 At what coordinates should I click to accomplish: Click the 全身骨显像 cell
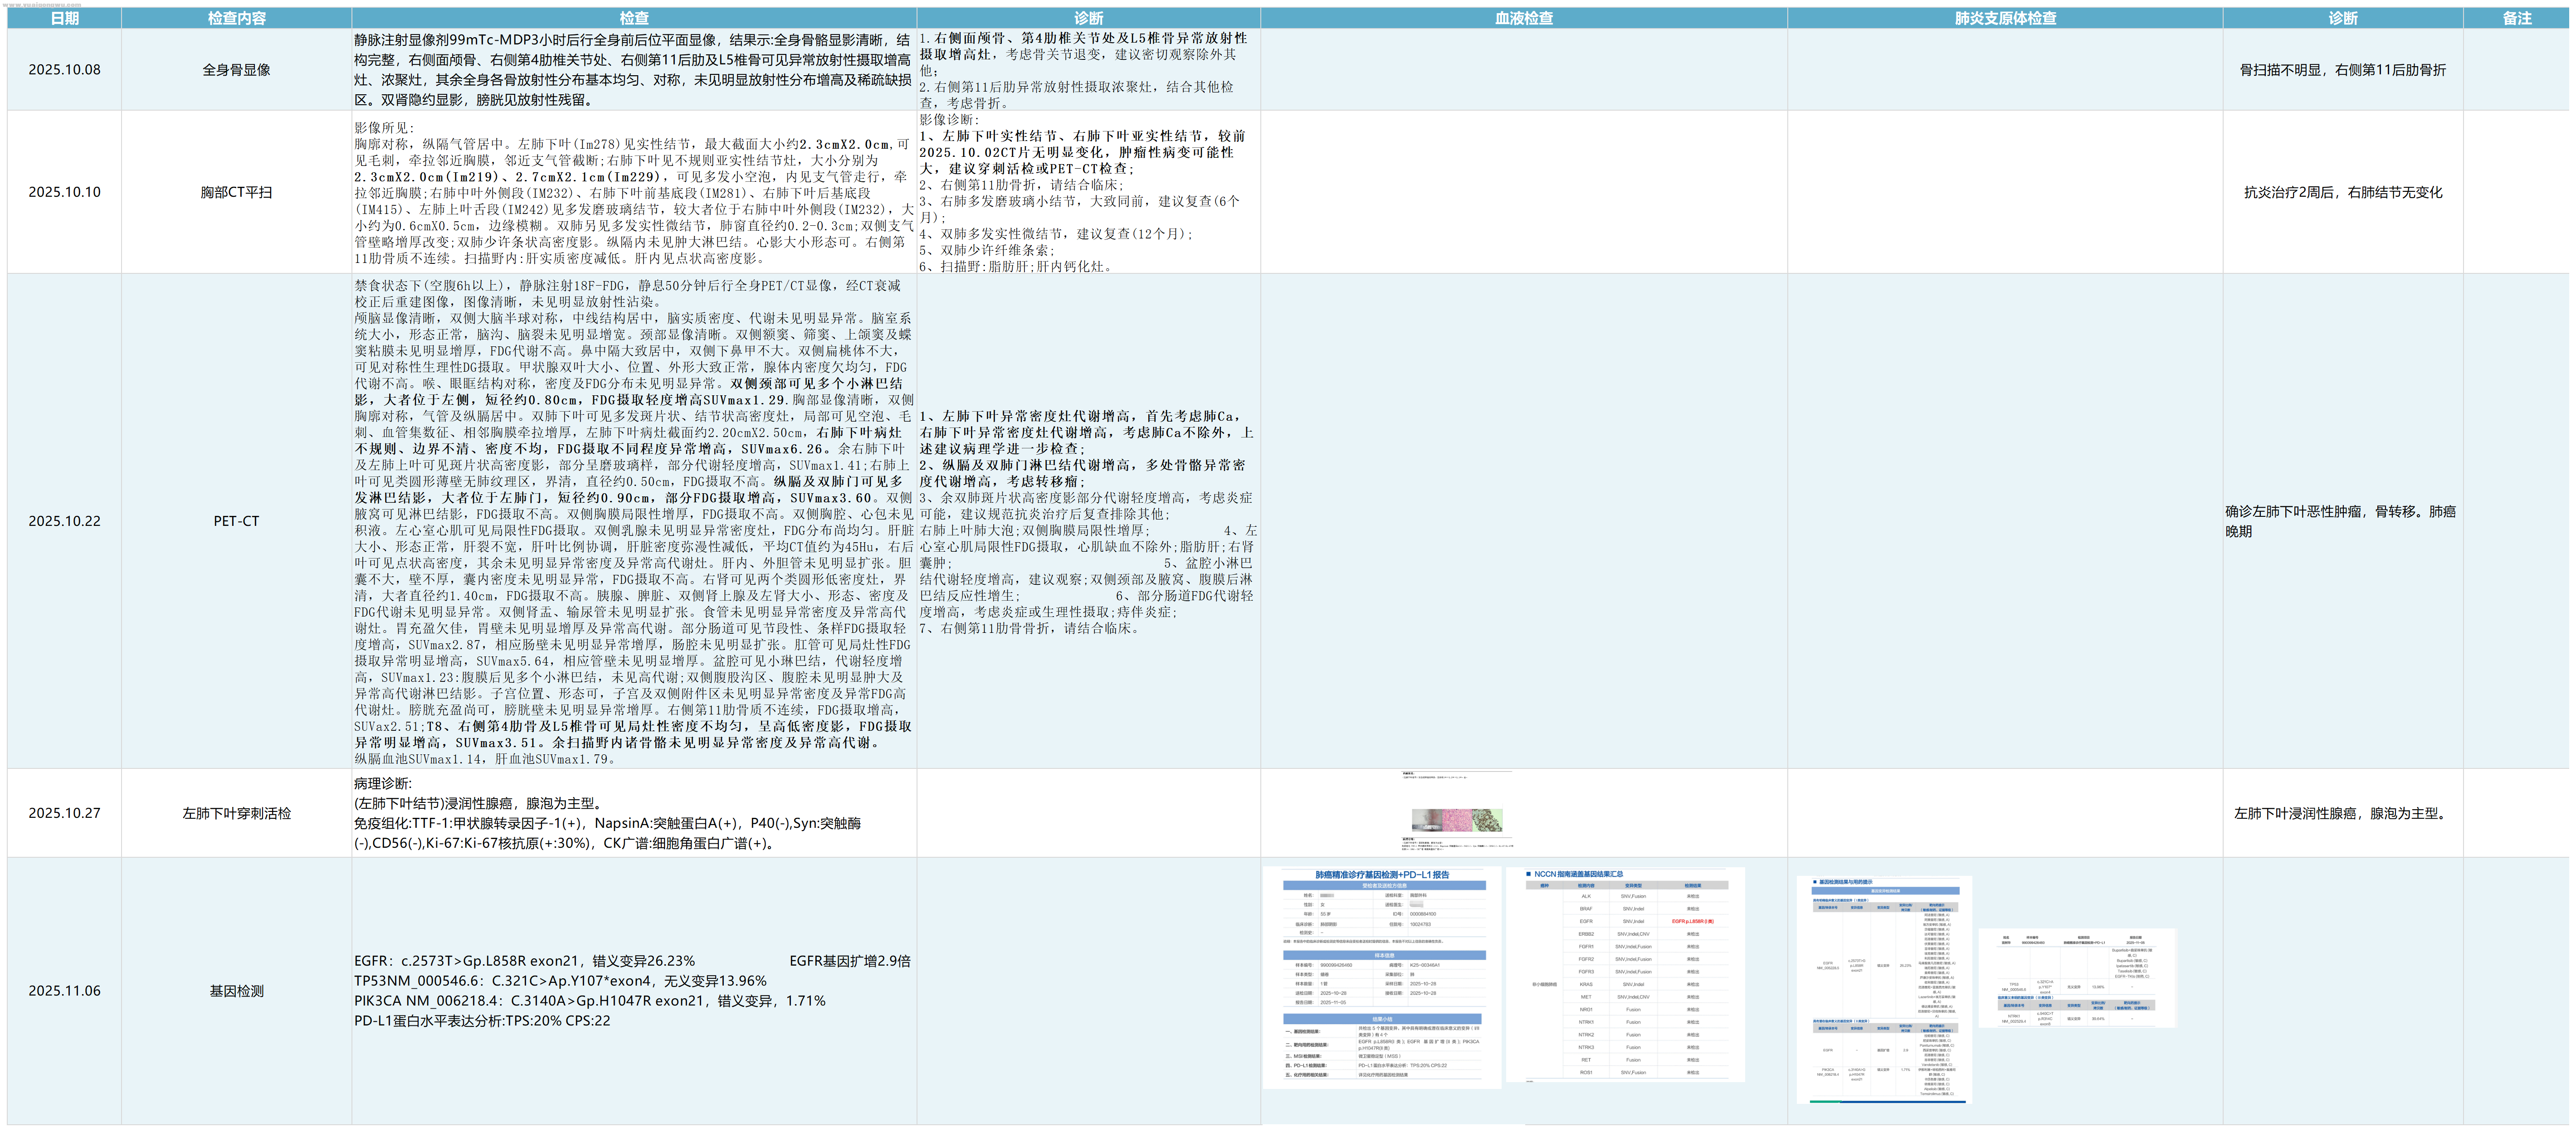236,70
